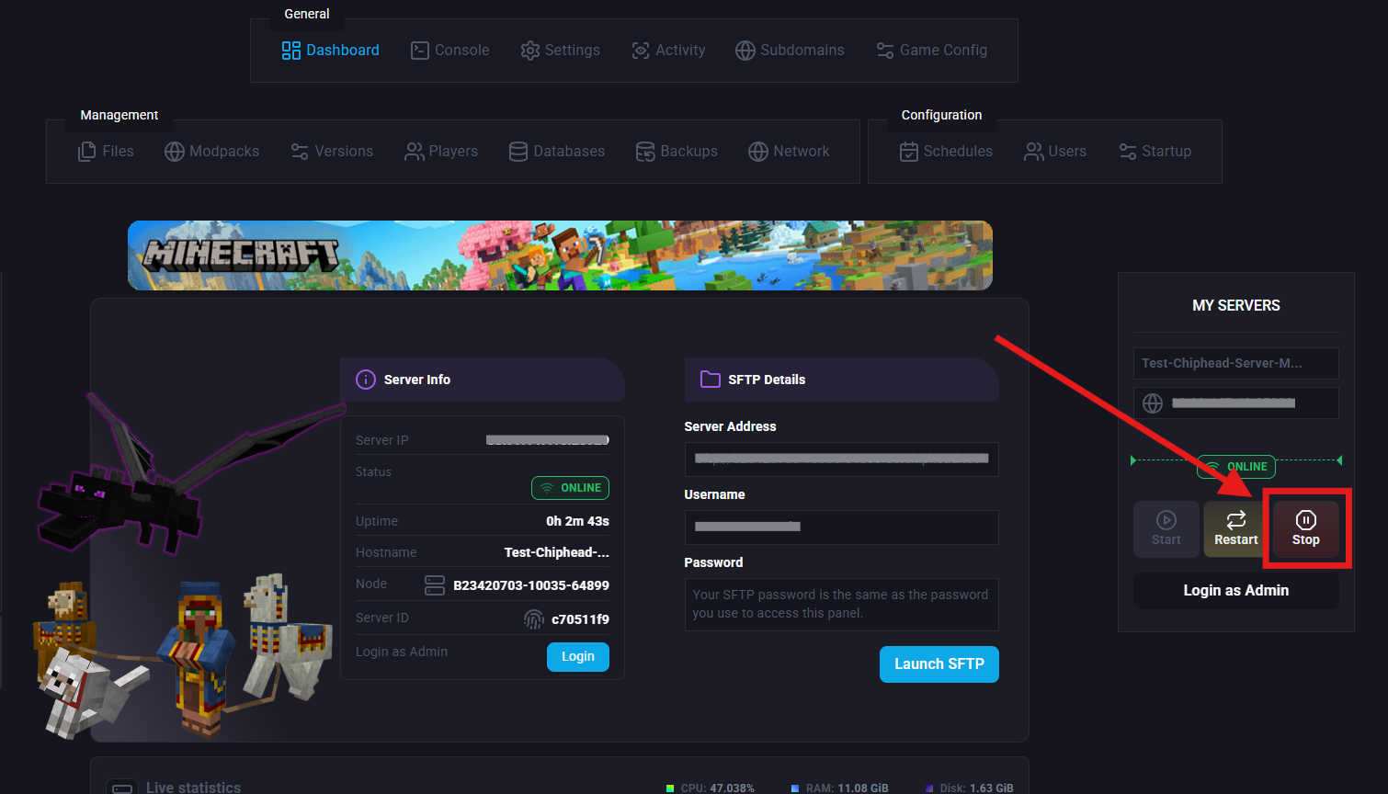This screenshot has width=1388, height=794.
Task: Click the server rack icon in Node row
Action: pos(435,585)
